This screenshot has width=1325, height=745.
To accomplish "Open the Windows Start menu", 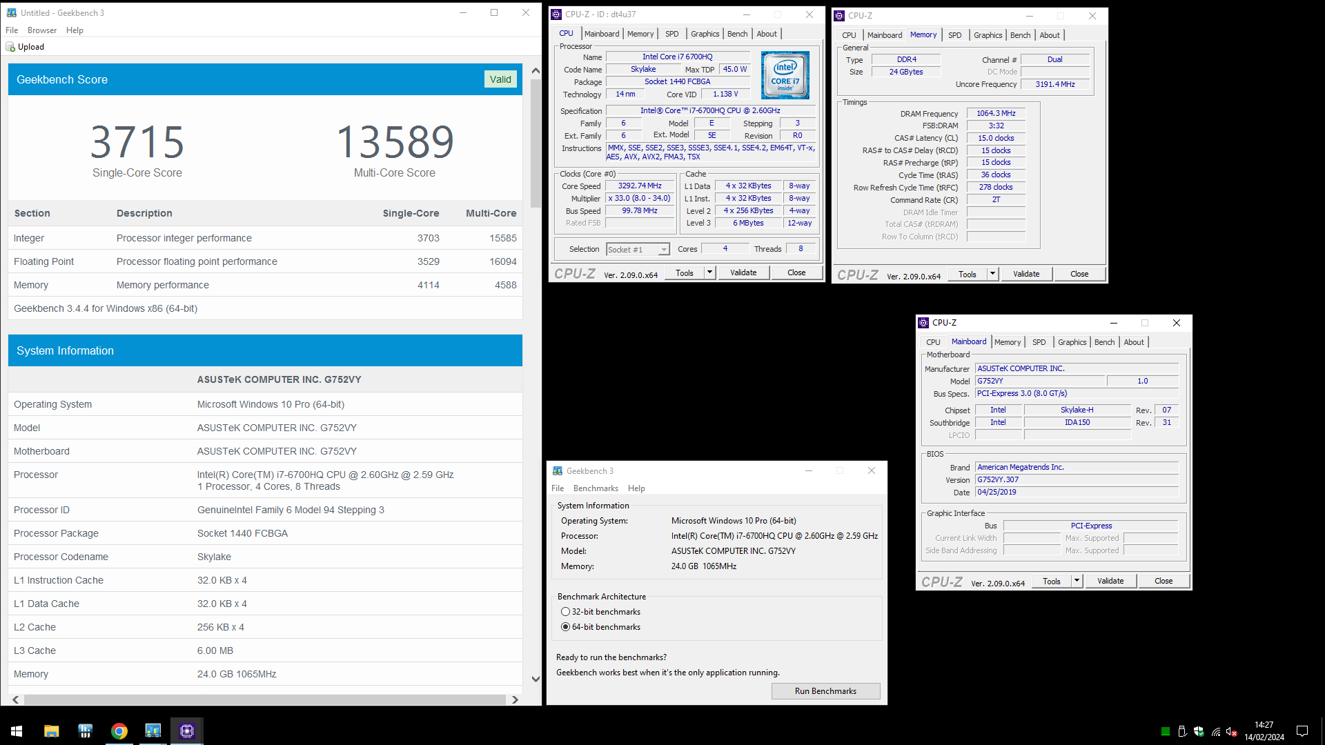I will (17, 731).
